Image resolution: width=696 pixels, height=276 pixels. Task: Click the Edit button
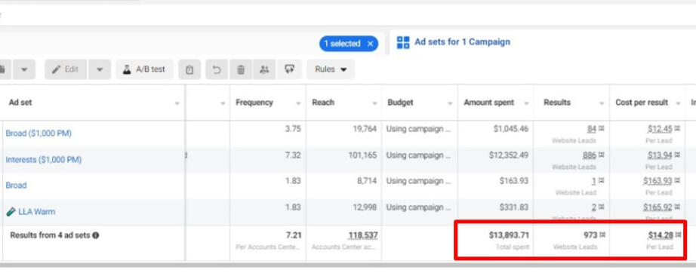(x=66, y=69)
